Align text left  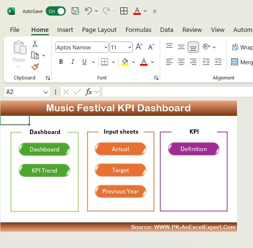click(169, 62)
